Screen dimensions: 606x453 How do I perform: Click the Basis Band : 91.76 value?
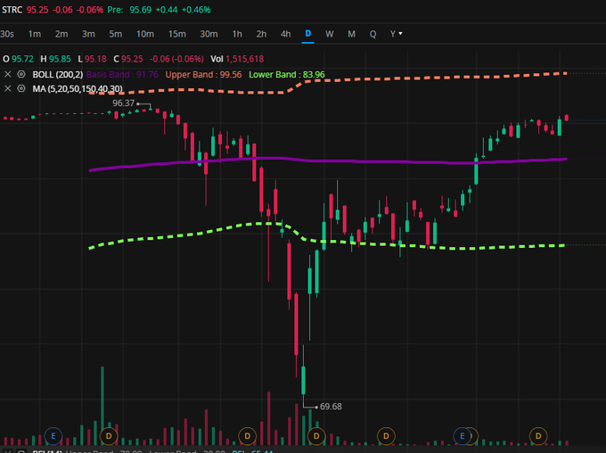point(122,75)
